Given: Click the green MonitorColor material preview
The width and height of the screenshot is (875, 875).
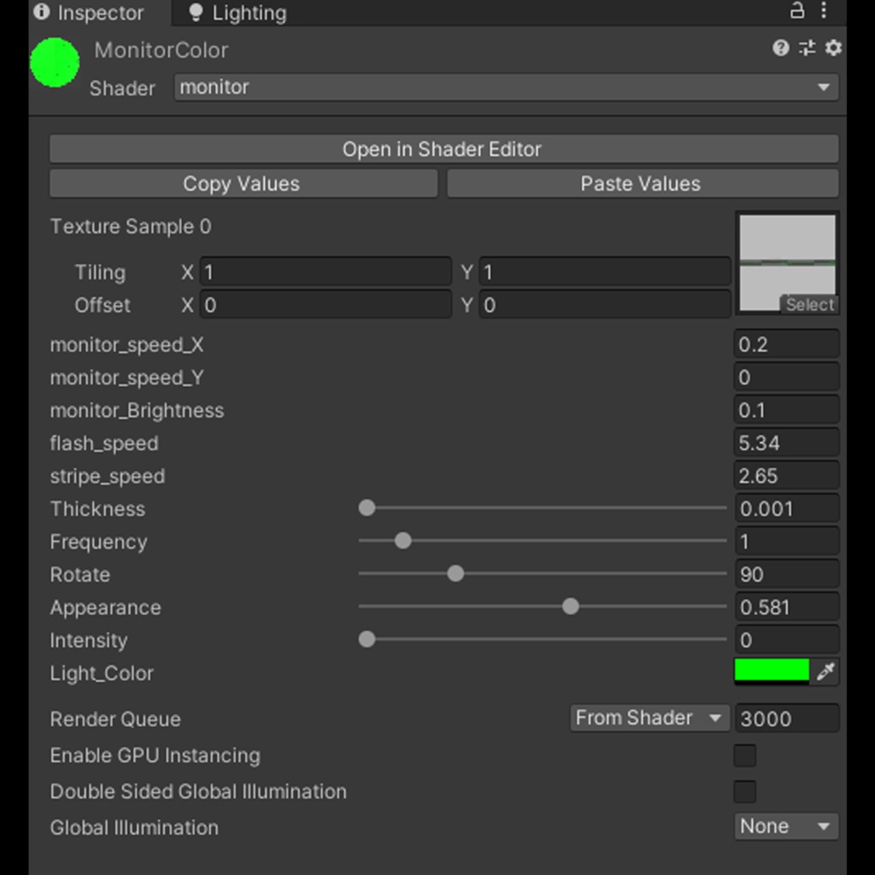Looking at the screenshot, I should [x=55, y=62].
